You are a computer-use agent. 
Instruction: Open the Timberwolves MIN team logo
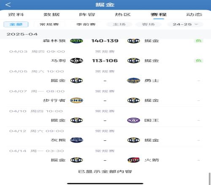[76, 41]
